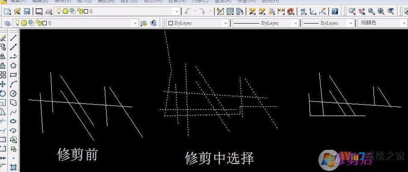Screen dimensions: 408x172
Task: Toggle viewport freeze icon in upper layer box
Action: tap(72, 11)
